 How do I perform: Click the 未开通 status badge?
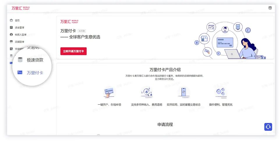click(x=82, y=31)
